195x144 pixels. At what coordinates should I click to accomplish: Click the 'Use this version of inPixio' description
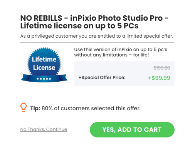121,52
